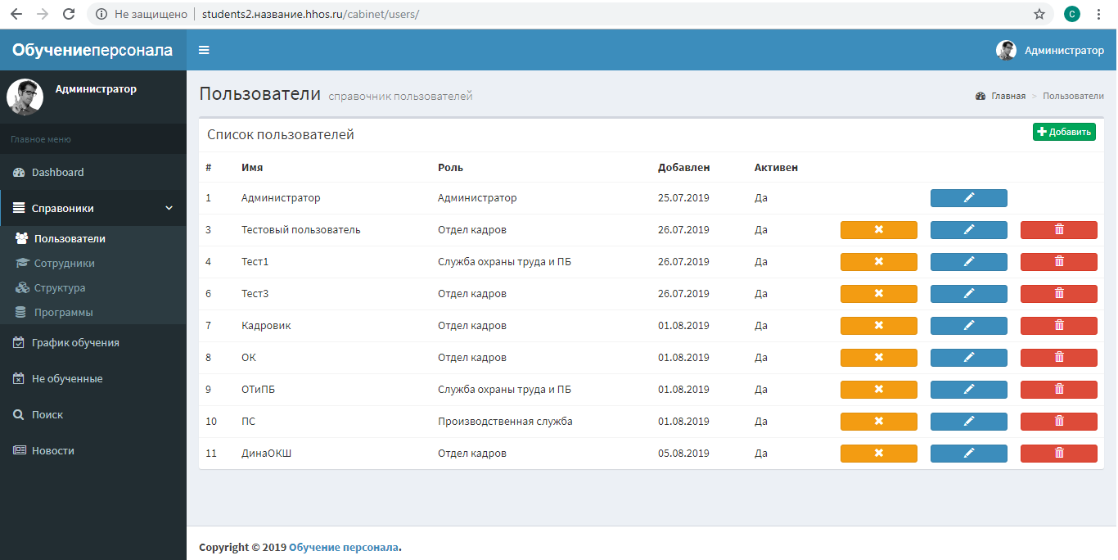Reload the page in browser

pyautogui.click(x=69, y=14)
